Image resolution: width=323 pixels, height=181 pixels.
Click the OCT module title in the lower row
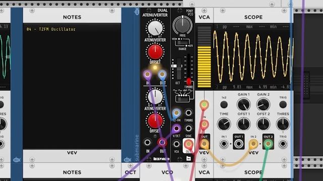point(130,172)
